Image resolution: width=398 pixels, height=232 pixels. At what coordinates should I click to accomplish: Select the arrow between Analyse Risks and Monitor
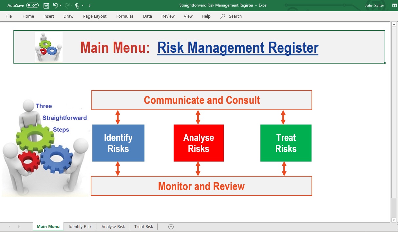(x=198, y=169)
